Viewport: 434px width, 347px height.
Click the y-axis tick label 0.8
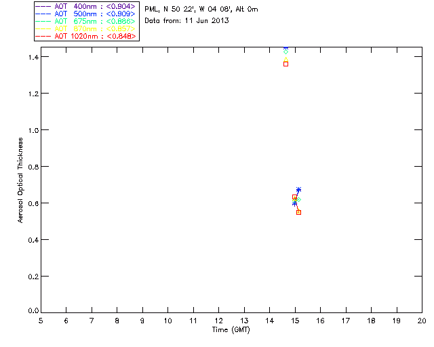click(33, 167)
